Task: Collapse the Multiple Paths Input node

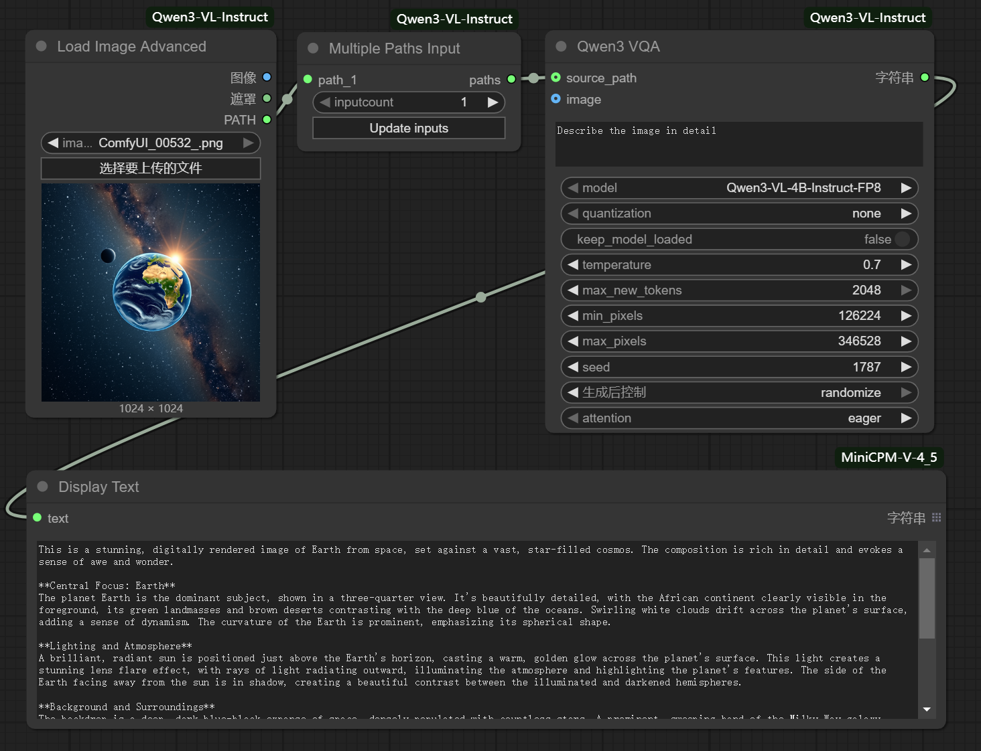Action: pyautogui.click(x=312, y=48)
